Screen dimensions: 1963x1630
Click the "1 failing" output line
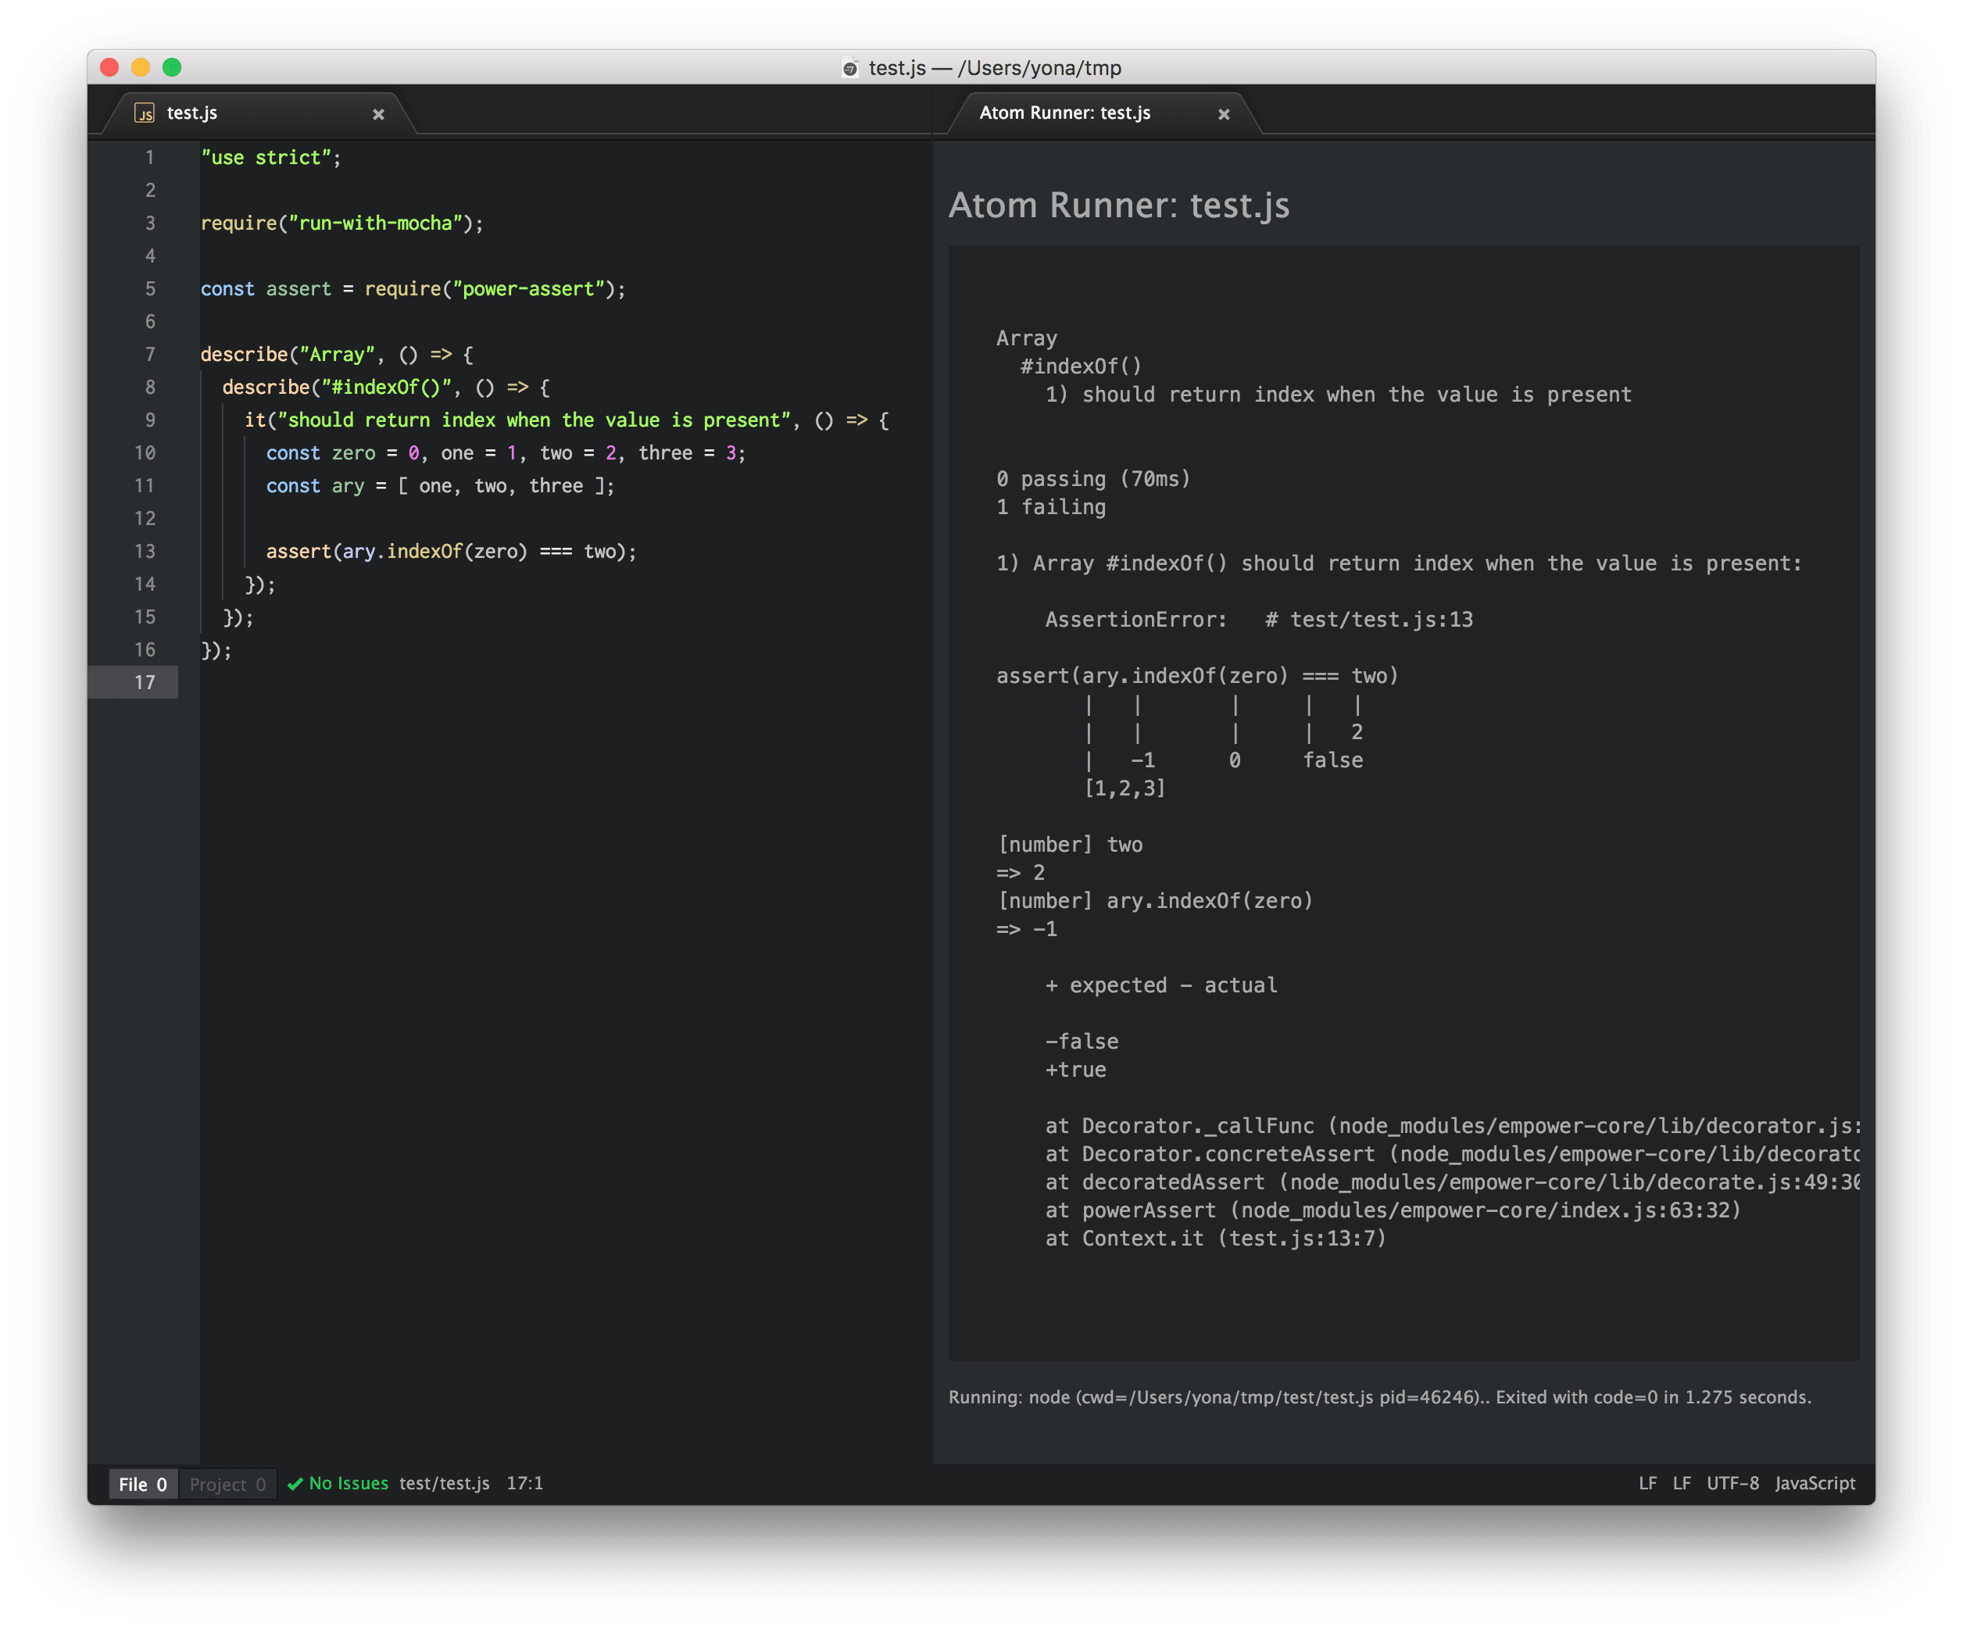coord(1051,506)
